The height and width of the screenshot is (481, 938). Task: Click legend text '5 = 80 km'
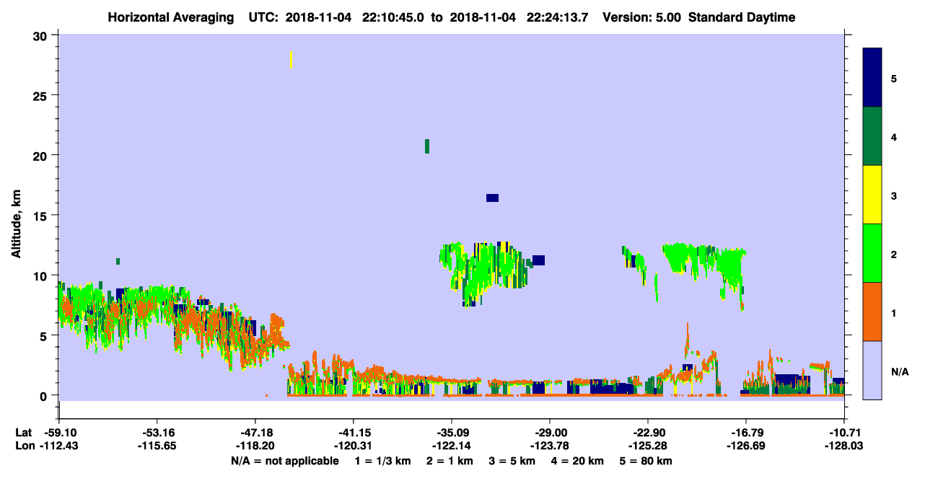(x=646, y=461)
